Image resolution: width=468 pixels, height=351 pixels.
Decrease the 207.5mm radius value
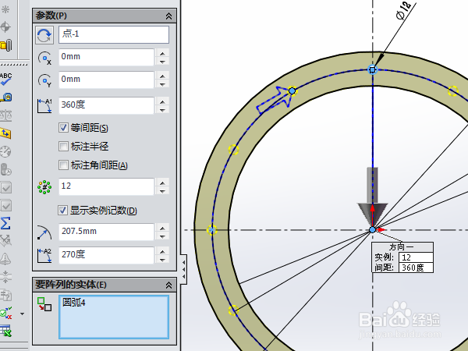(162, 236)
